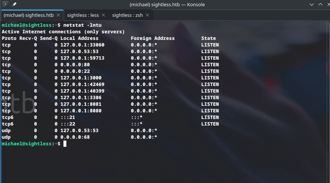Click the 0.0.0.0:80 local address entry

click(75, 64)
